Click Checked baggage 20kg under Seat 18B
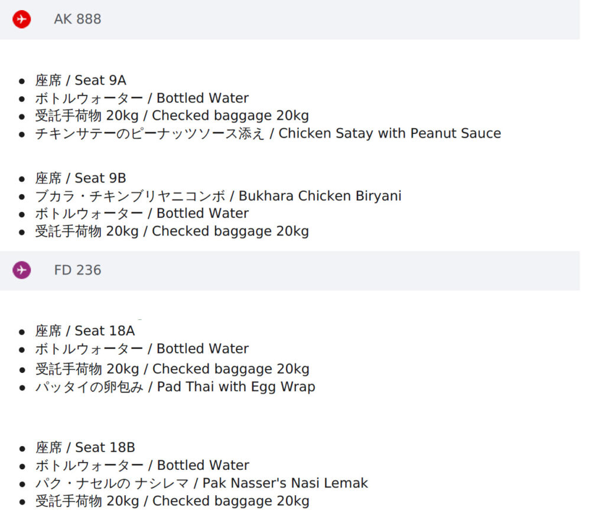 coord(173,501)
